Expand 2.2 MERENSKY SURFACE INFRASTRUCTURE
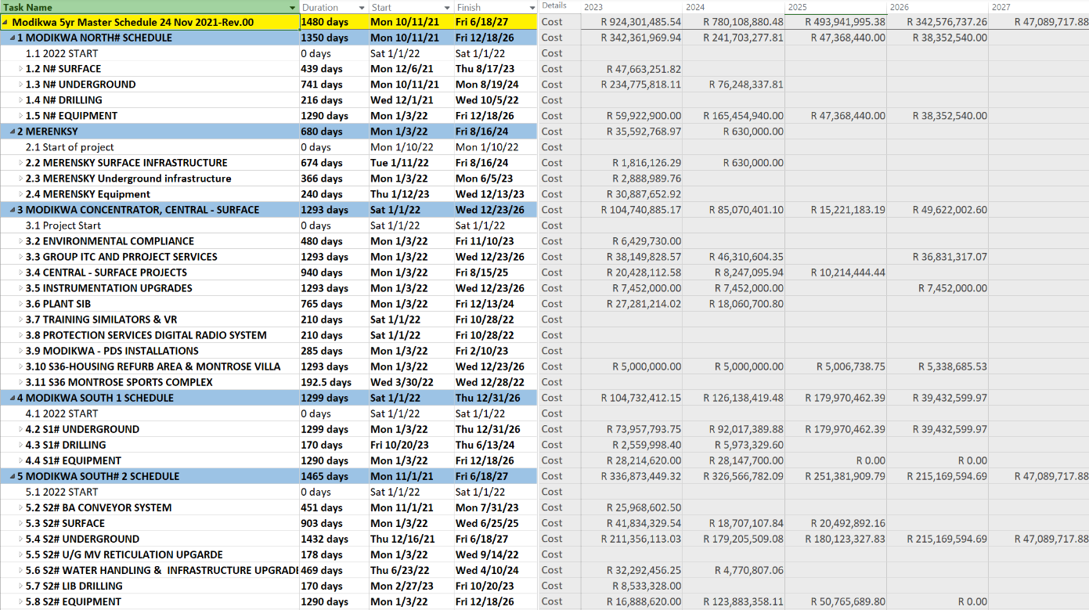This screenshot has width=1089, height=610. click(x=20, y=164)
